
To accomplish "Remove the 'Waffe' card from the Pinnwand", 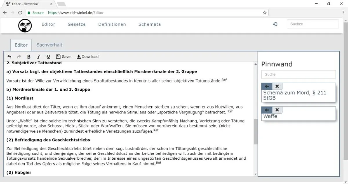I will click(277, 110).
